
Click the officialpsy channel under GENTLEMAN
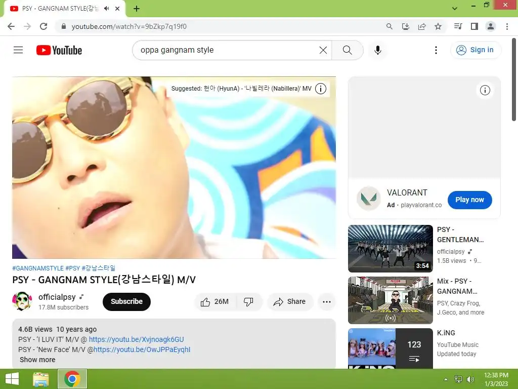[x=451, y=252]
